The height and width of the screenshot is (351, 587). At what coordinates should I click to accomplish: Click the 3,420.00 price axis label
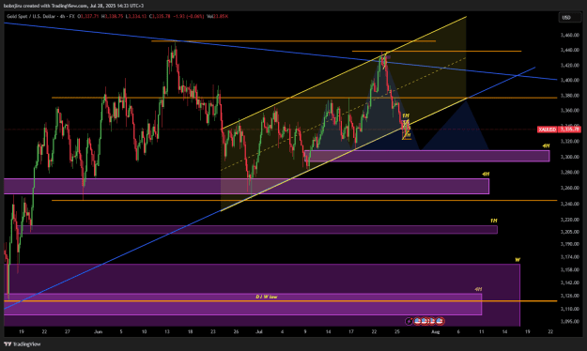point(570,66)
